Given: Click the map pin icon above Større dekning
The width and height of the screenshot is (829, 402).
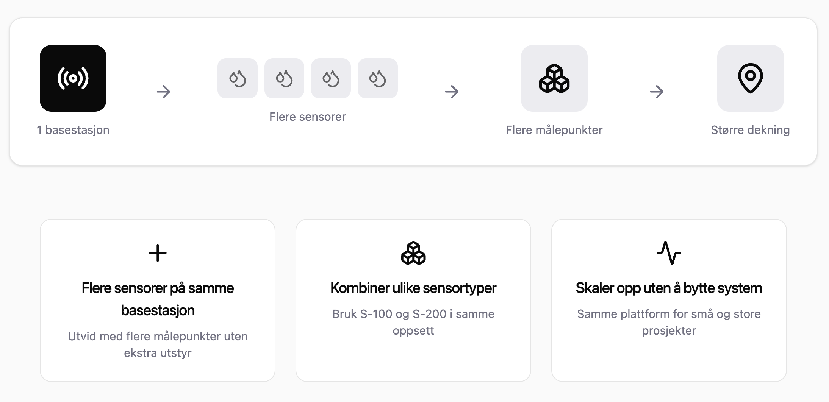Looking at the screenshot, I should (x=751, y=78).
